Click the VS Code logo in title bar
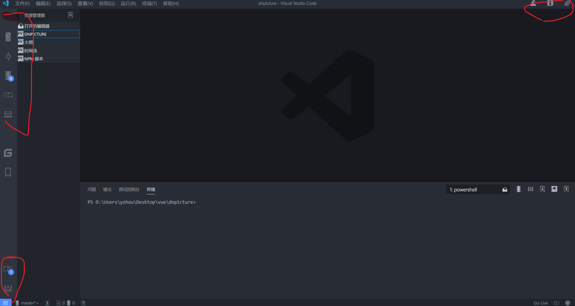 6,3
